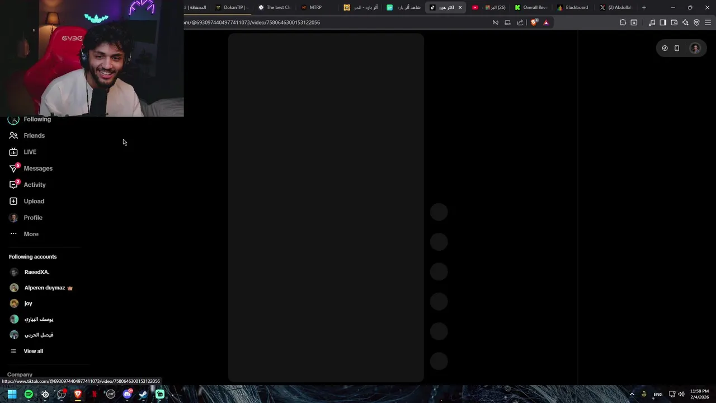Click the TikTok coin icon at top right
This screenshot has height=403, width=716.
point(665,48)
